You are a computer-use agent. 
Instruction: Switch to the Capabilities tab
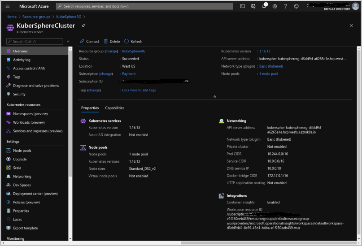tap(115, 108)
